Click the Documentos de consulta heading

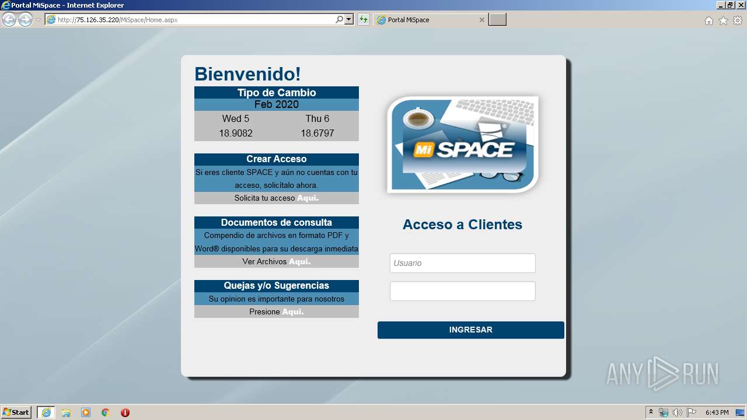point(277,222)
